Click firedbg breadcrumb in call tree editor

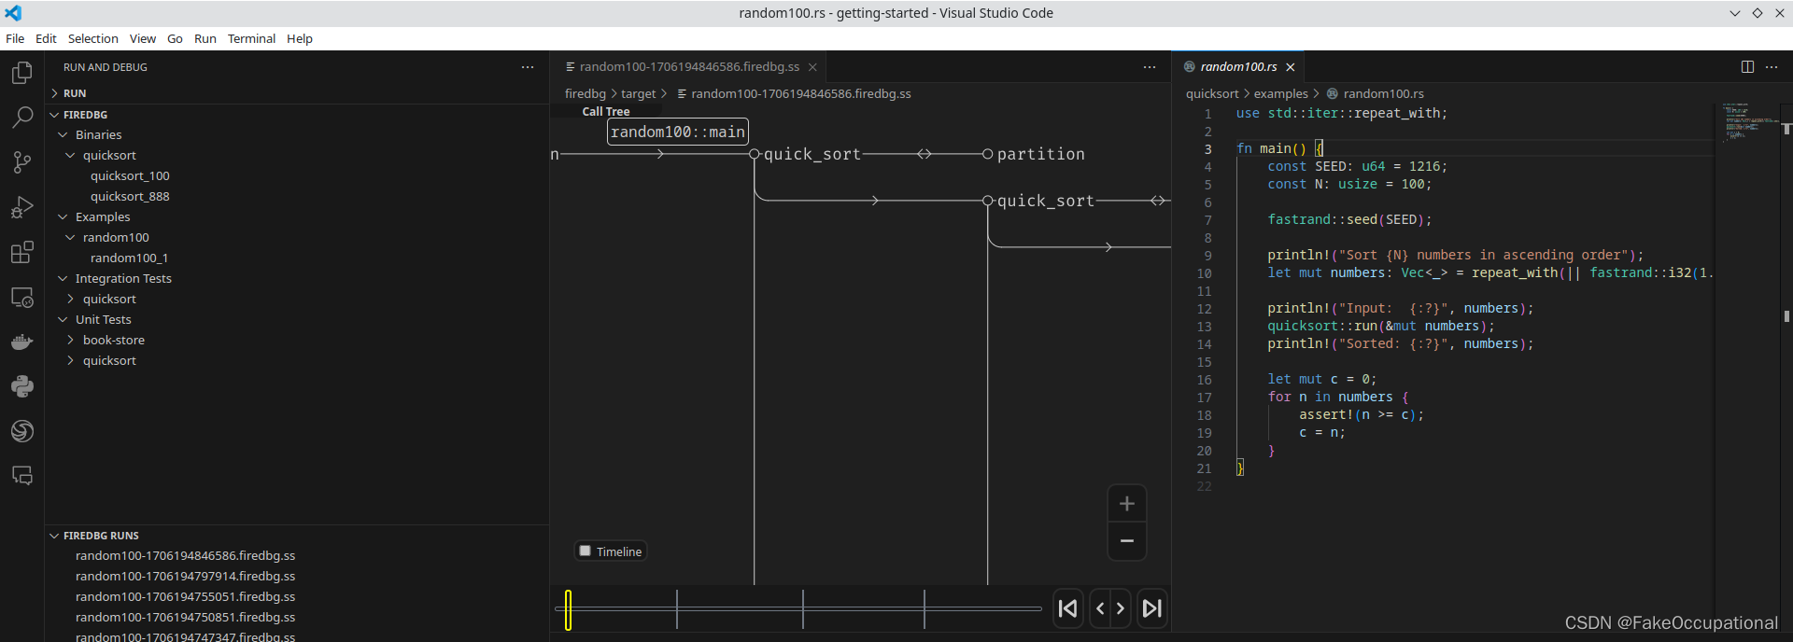pyautogui.click(x=586, y=93)
